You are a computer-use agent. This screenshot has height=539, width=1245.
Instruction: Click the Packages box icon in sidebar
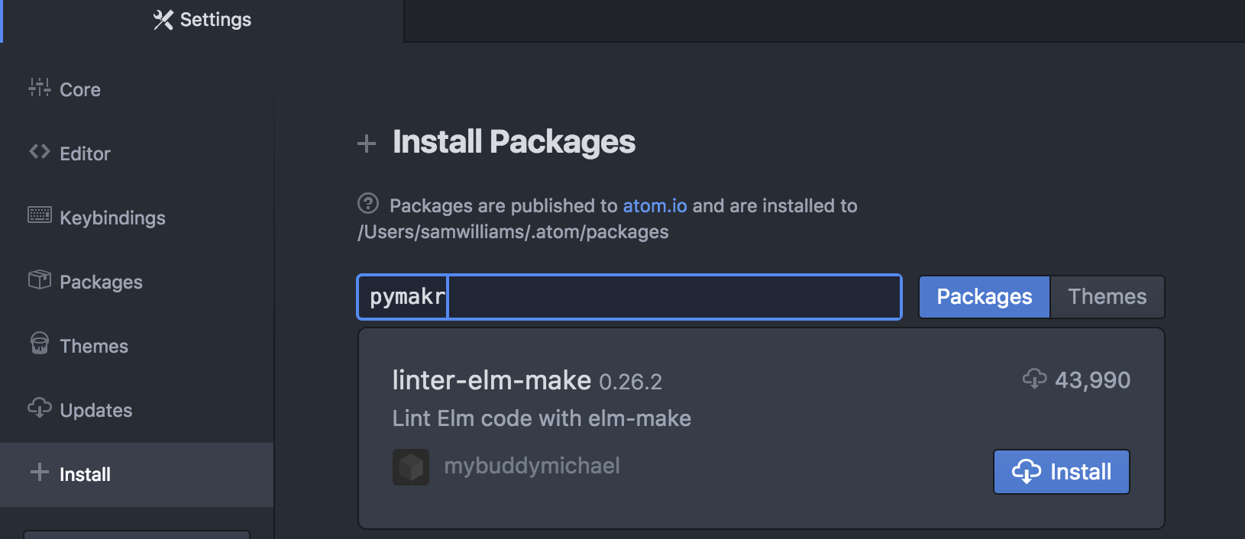[x=40, y=280]
